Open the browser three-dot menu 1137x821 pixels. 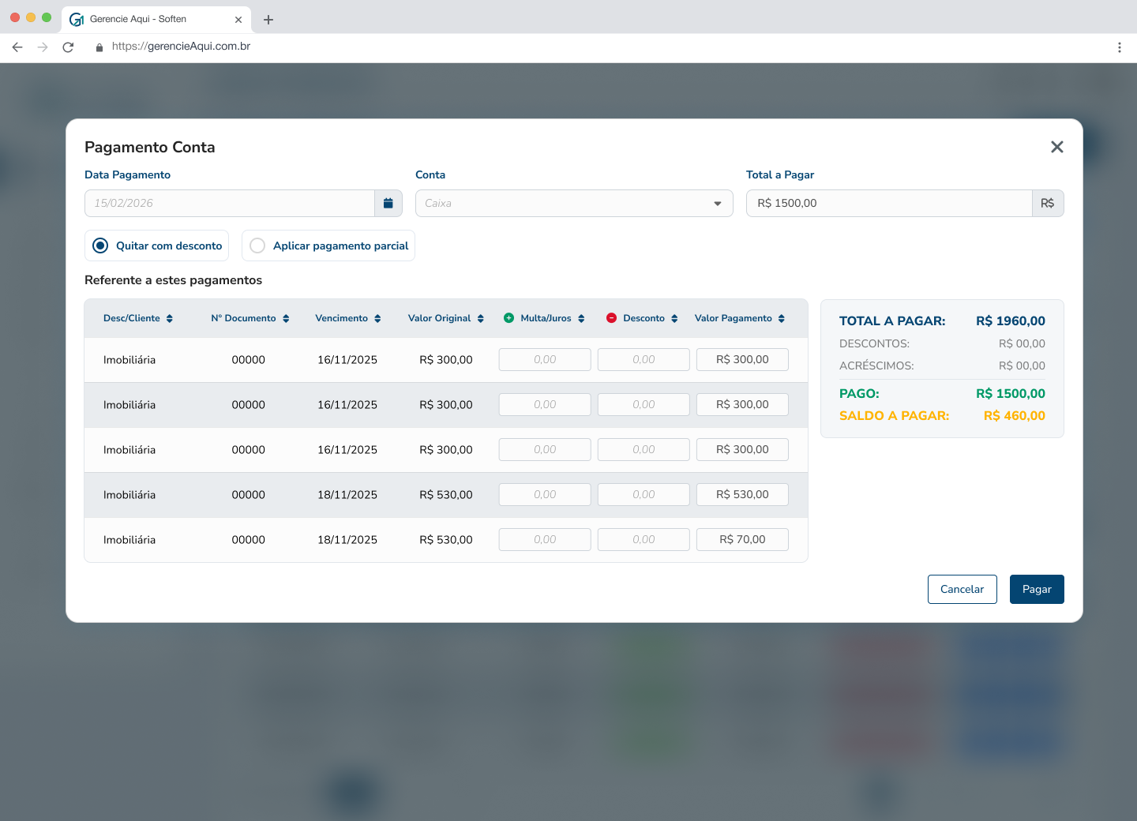point(1119,47)
